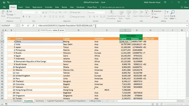Apply the accounting dollar number format
The image size is (189, 106).
(89, 16)
